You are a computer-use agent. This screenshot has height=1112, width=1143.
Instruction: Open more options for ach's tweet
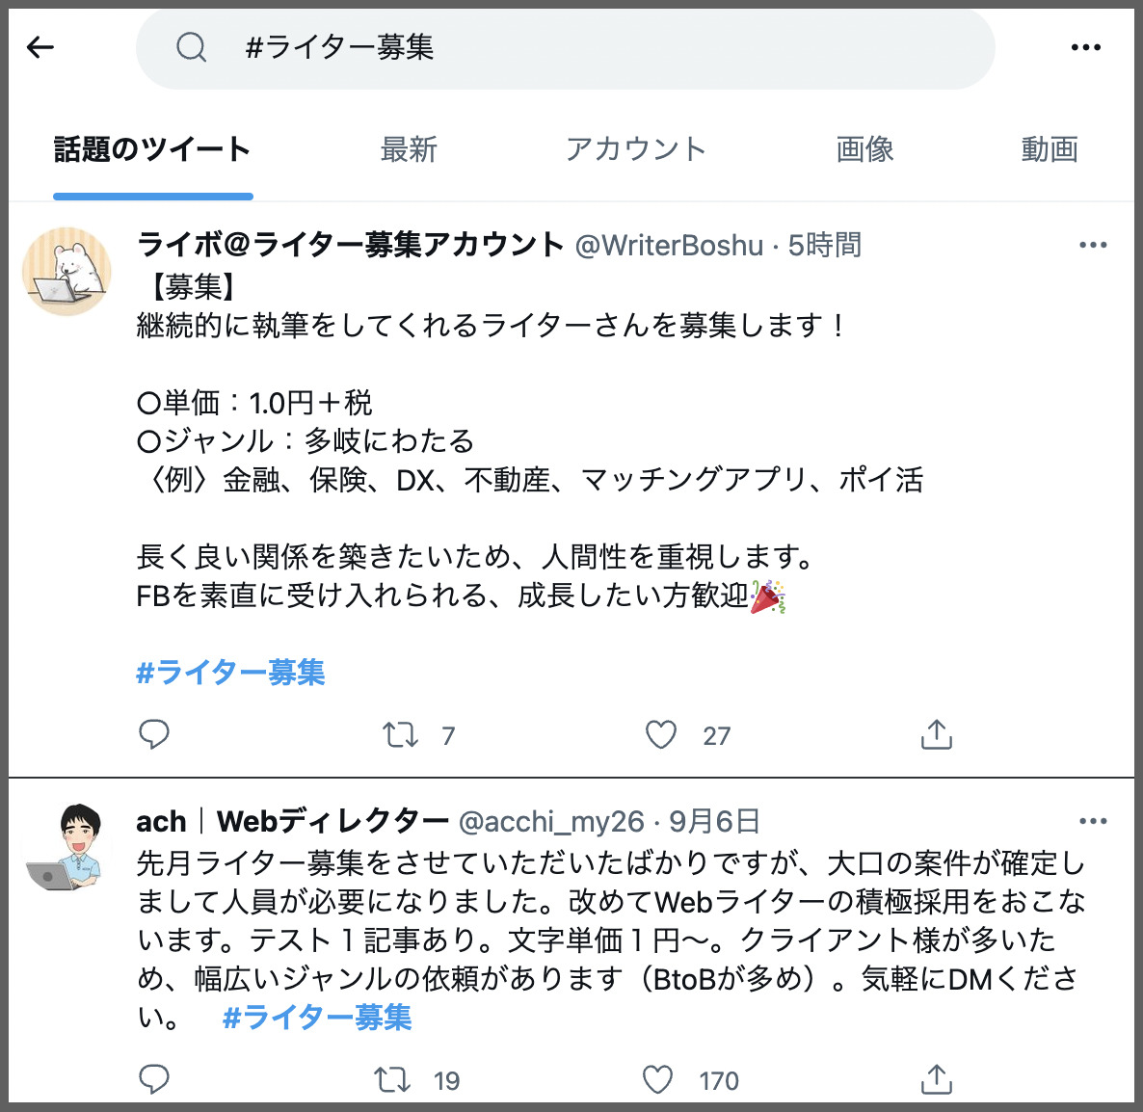pyautogui.click(x=1093, y=821)
